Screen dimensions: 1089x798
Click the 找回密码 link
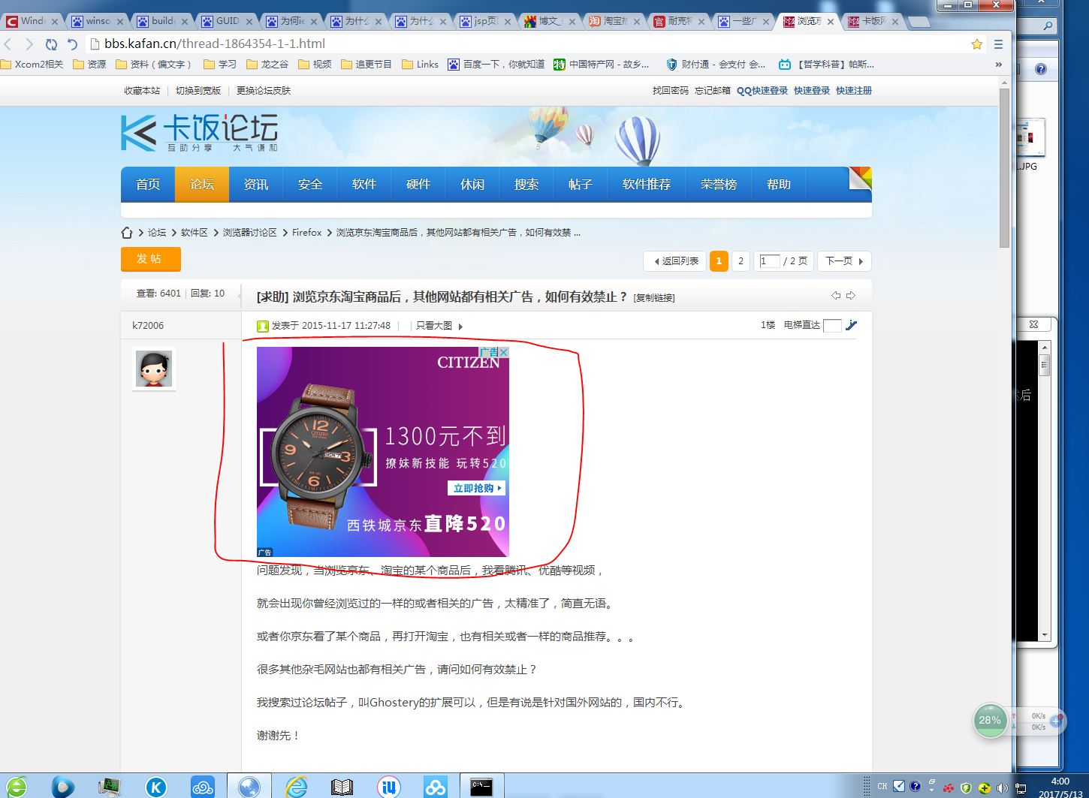tap(671, 91)
